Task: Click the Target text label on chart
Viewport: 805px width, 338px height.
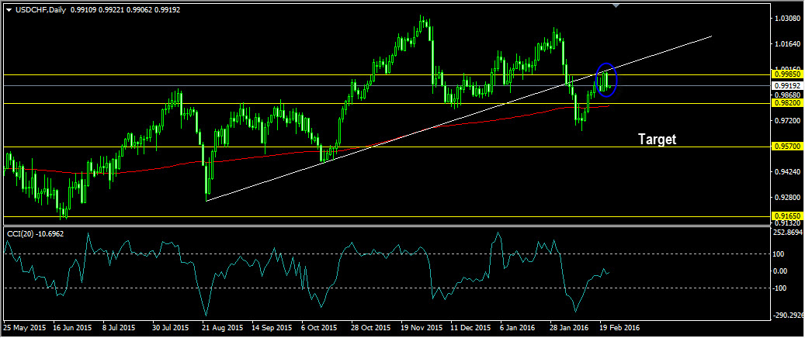Action: click(658, 139)
